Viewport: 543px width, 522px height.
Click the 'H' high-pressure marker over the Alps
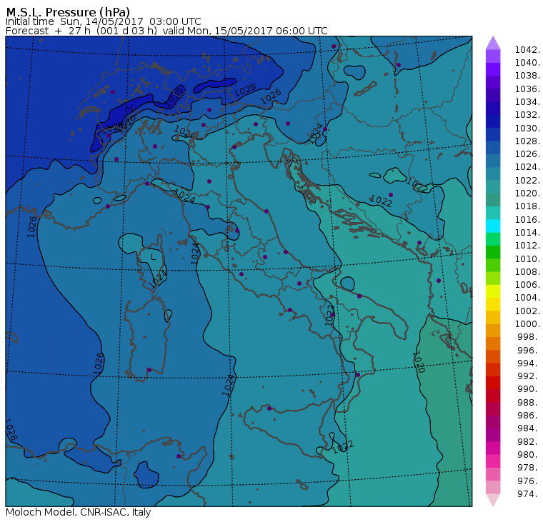click(129, 109)
